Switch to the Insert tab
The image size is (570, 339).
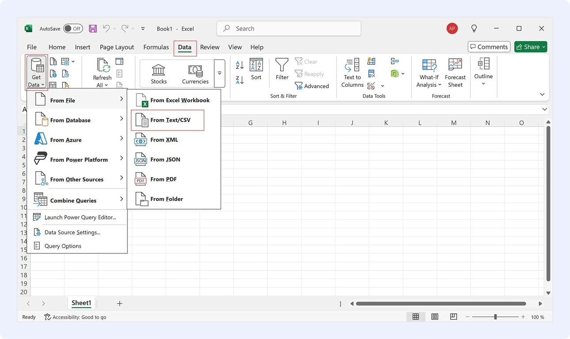[x=83, y=47]
